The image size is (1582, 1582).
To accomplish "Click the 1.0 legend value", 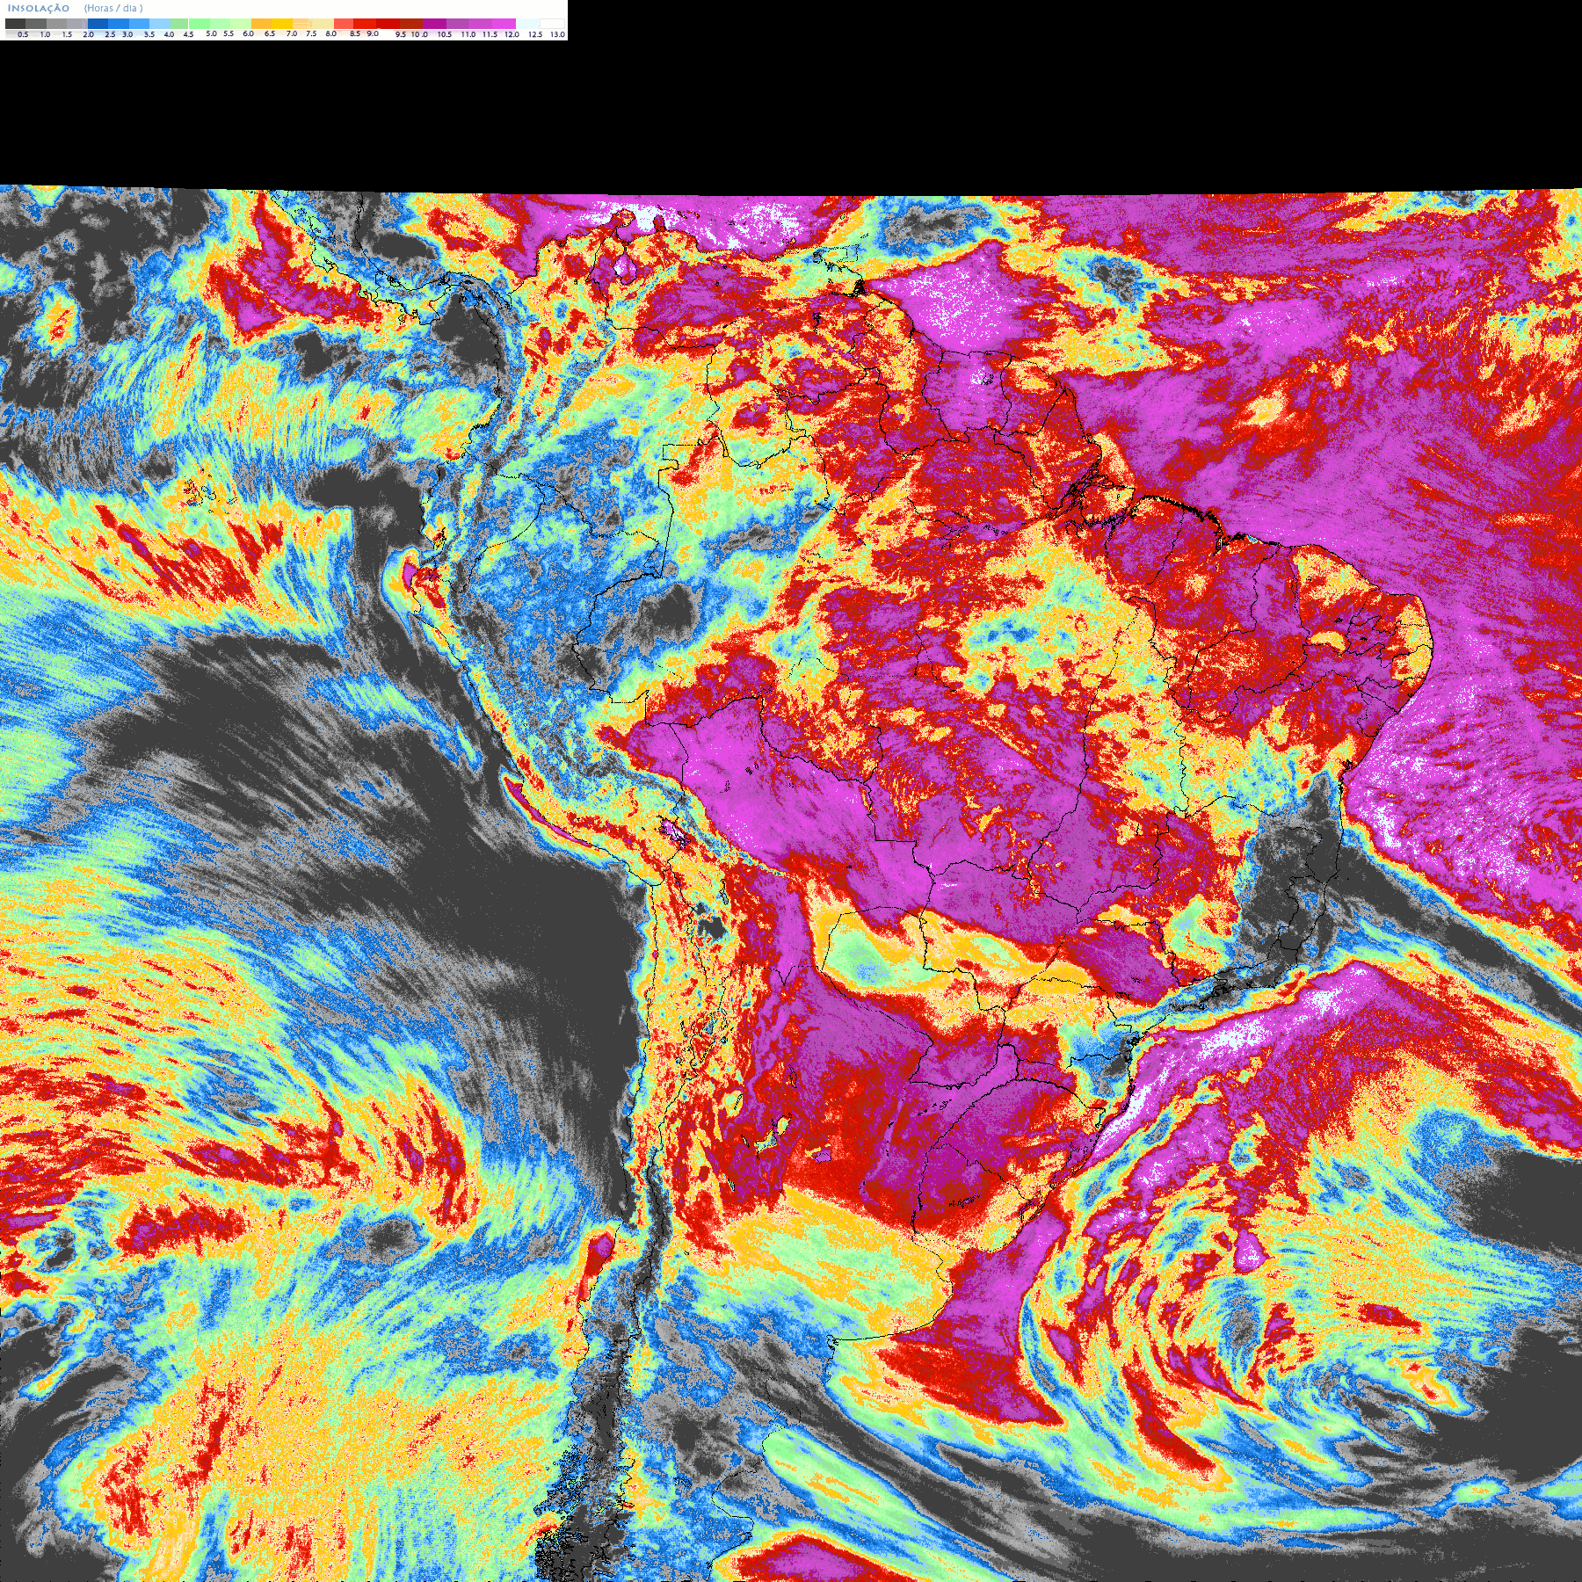I will (46, 34).
